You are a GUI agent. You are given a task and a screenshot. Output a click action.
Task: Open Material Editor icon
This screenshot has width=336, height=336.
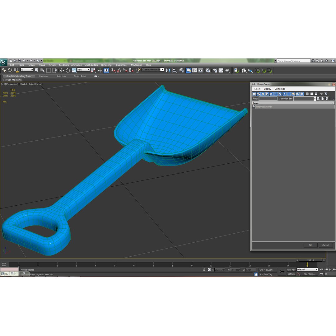pos(208,70)
